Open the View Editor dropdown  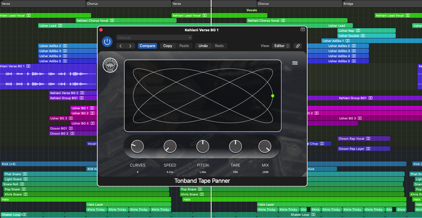(x=281, y=46)
